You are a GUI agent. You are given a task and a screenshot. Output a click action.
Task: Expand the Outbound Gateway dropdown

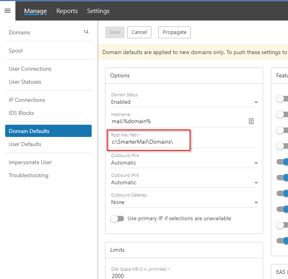click(184, 202)
